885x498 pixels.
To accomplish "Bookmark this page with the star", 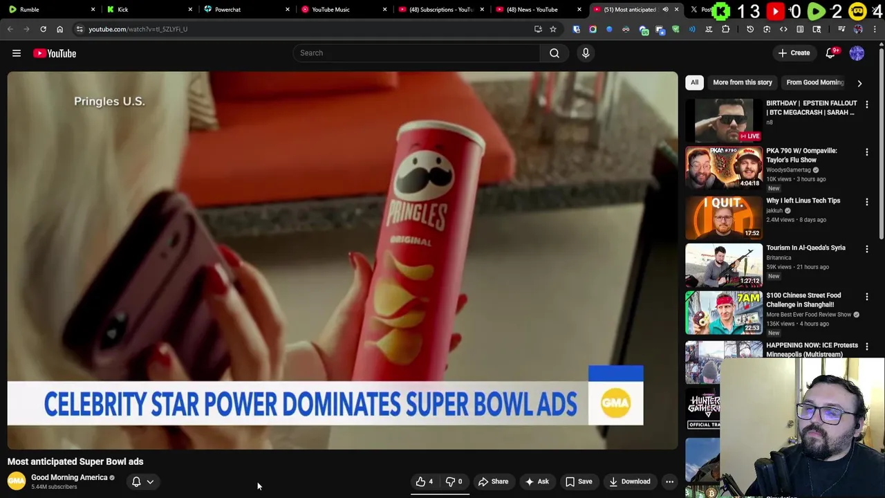I will [553, 29].
